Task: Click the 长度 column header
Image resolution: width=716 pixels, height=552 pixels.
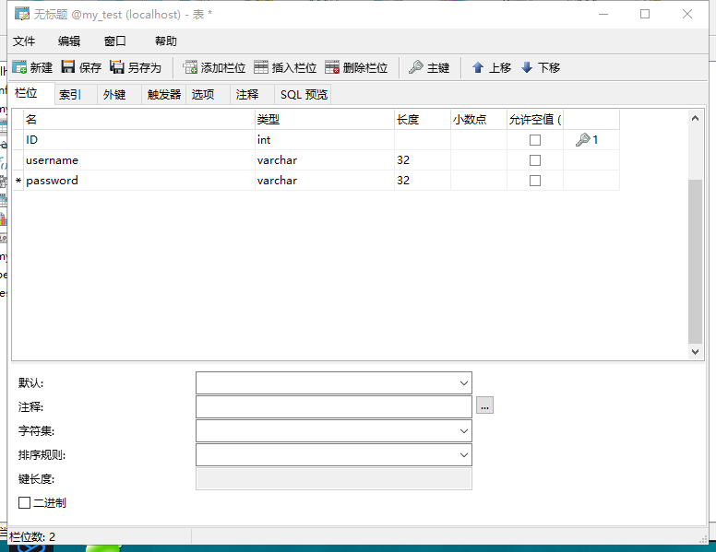Action: [423, 120]
